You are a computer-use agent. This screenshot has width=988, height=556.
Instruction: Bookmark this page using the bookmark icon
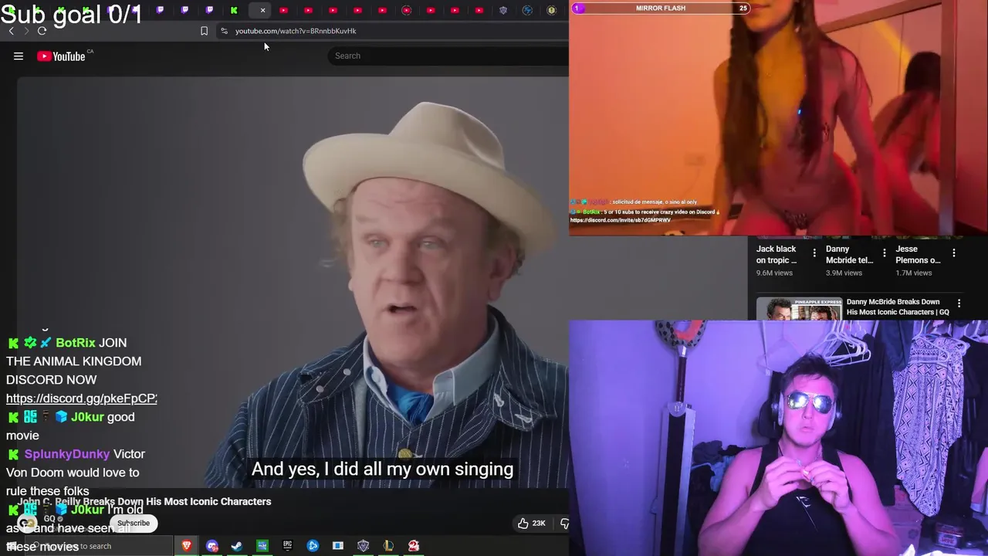click(204, 31)
